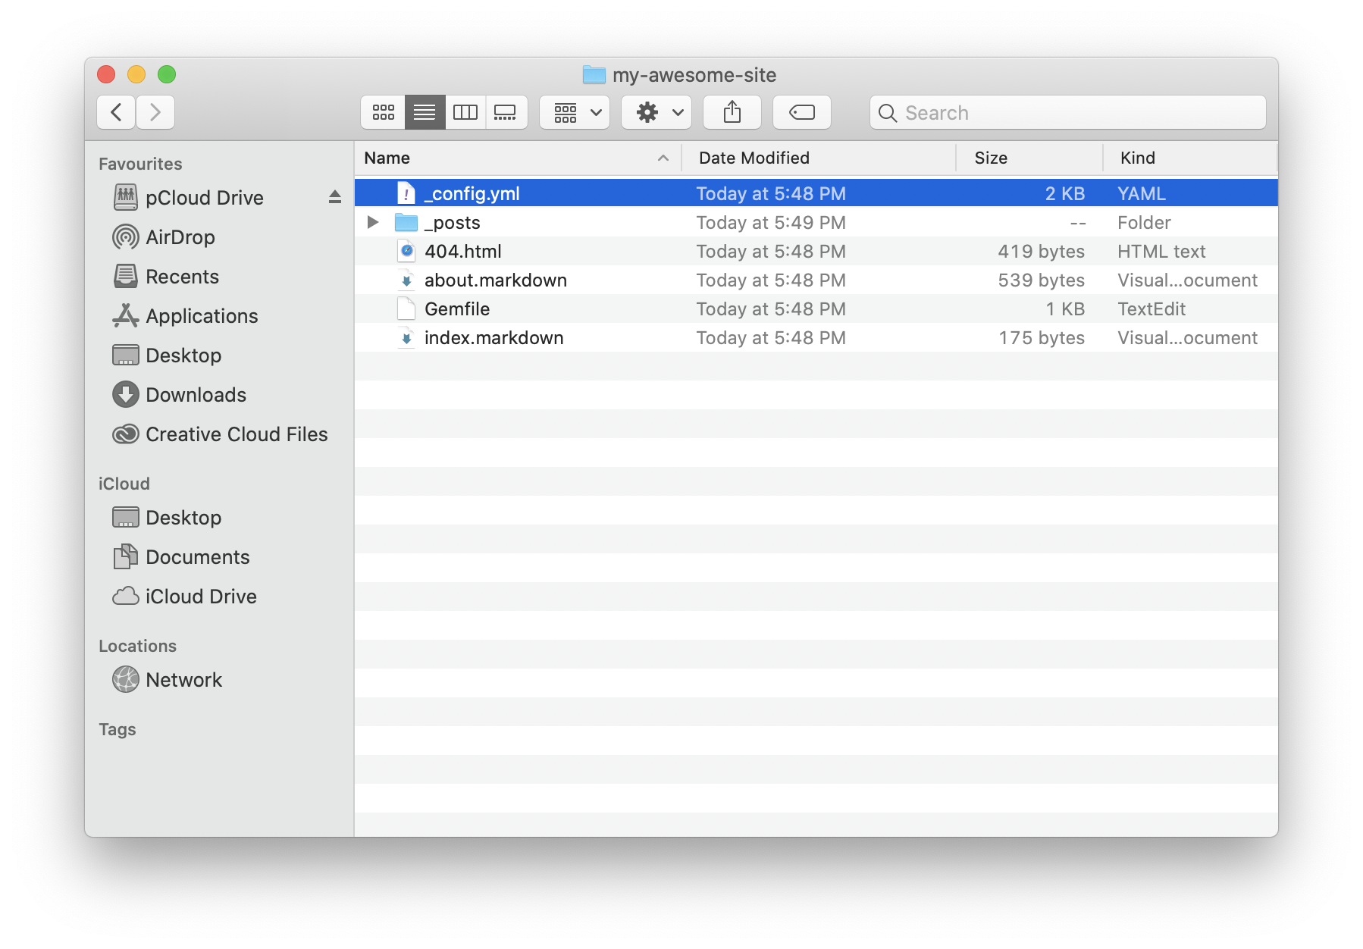Go back to the previous folder
The height and width of the screenshot is (949, 1363).
point(117,113)
